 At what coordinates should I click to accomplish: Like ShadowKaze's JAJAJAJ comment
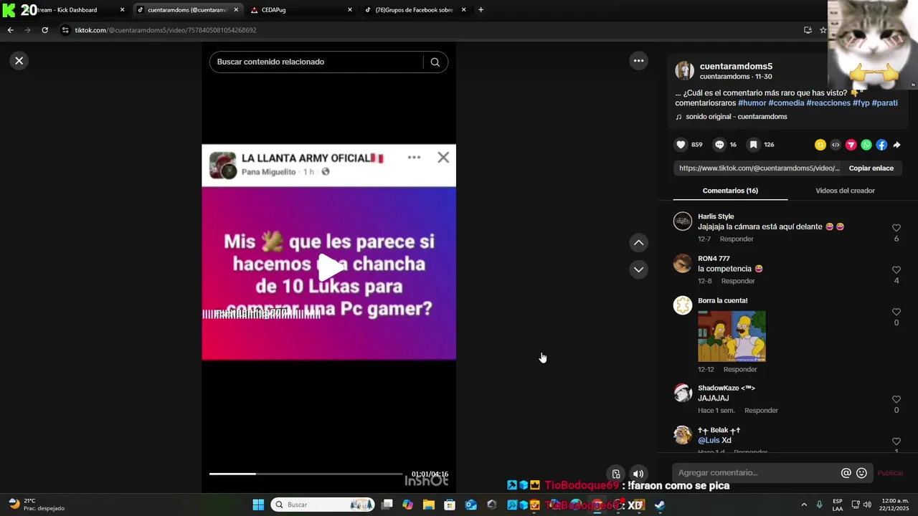click(896, 400)
